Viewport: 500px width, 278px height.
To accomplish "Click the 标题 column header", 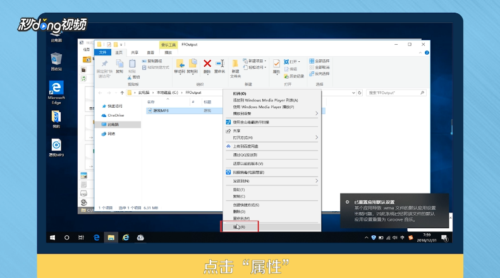I will click(x=207, y=102).
